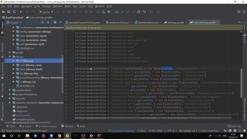Show Git history clock icon
The width and height of the screenshot is (247, 139).
click(139, 12)
